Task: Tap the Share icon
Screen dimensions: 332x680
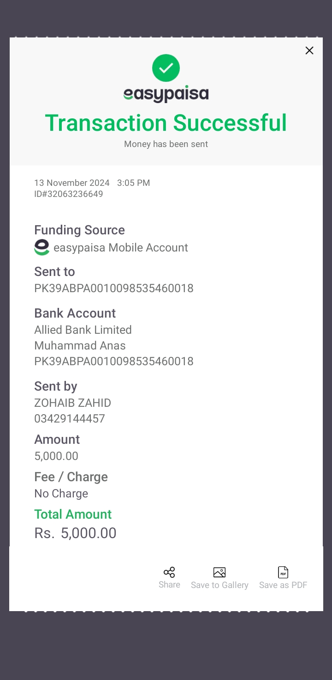Action: [x=169, y=572]
